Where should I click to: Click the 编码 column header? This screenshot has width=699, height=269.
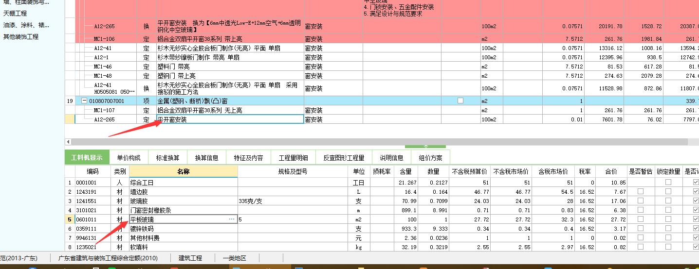(93, 172)
